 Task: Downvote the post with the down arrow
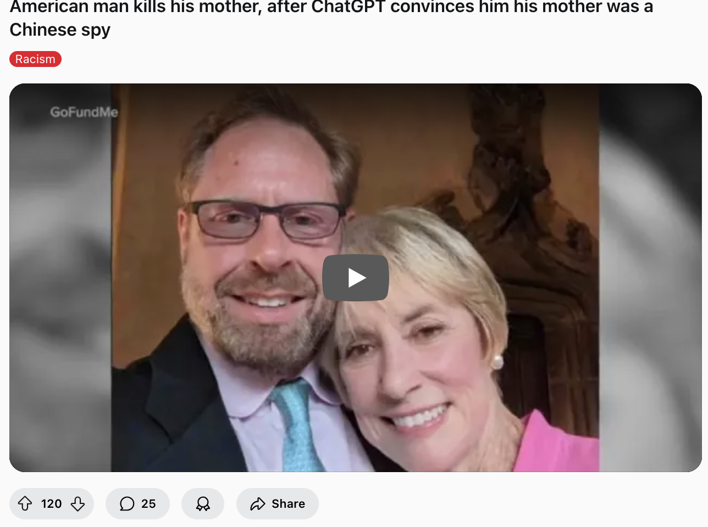tap(78, 503)
